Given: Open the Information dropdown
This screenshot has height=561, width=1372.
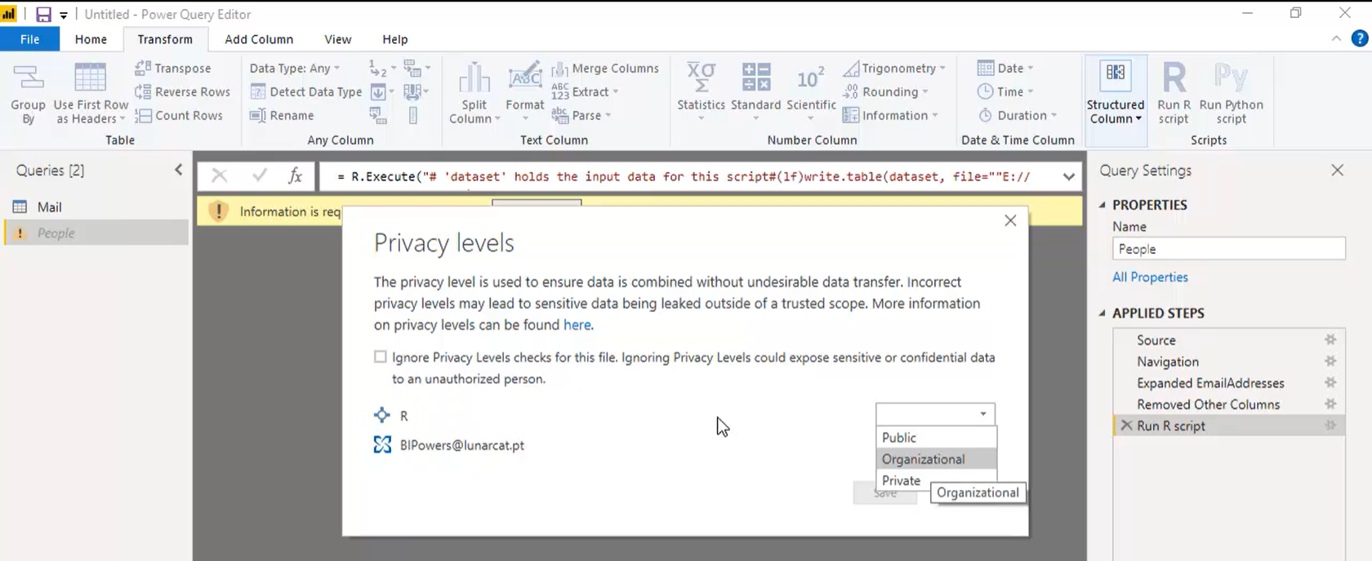Looking at the screenshot, I should click(x=891, y=115).
